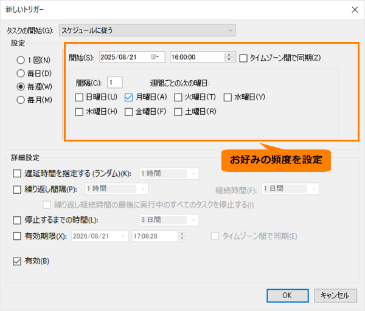Uncheck the 有効(B) checkbox
This screenshot has width=365, height=311.
pos(17,261)
